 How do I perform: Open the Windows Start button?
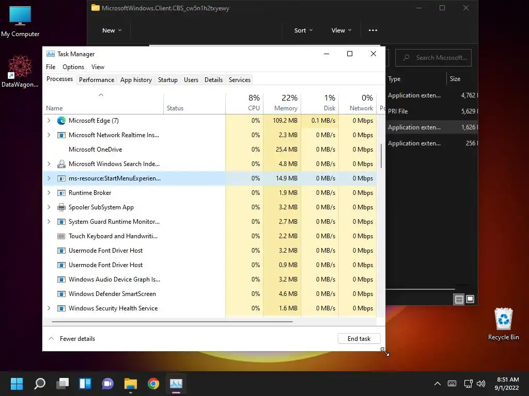coord(17,383)
